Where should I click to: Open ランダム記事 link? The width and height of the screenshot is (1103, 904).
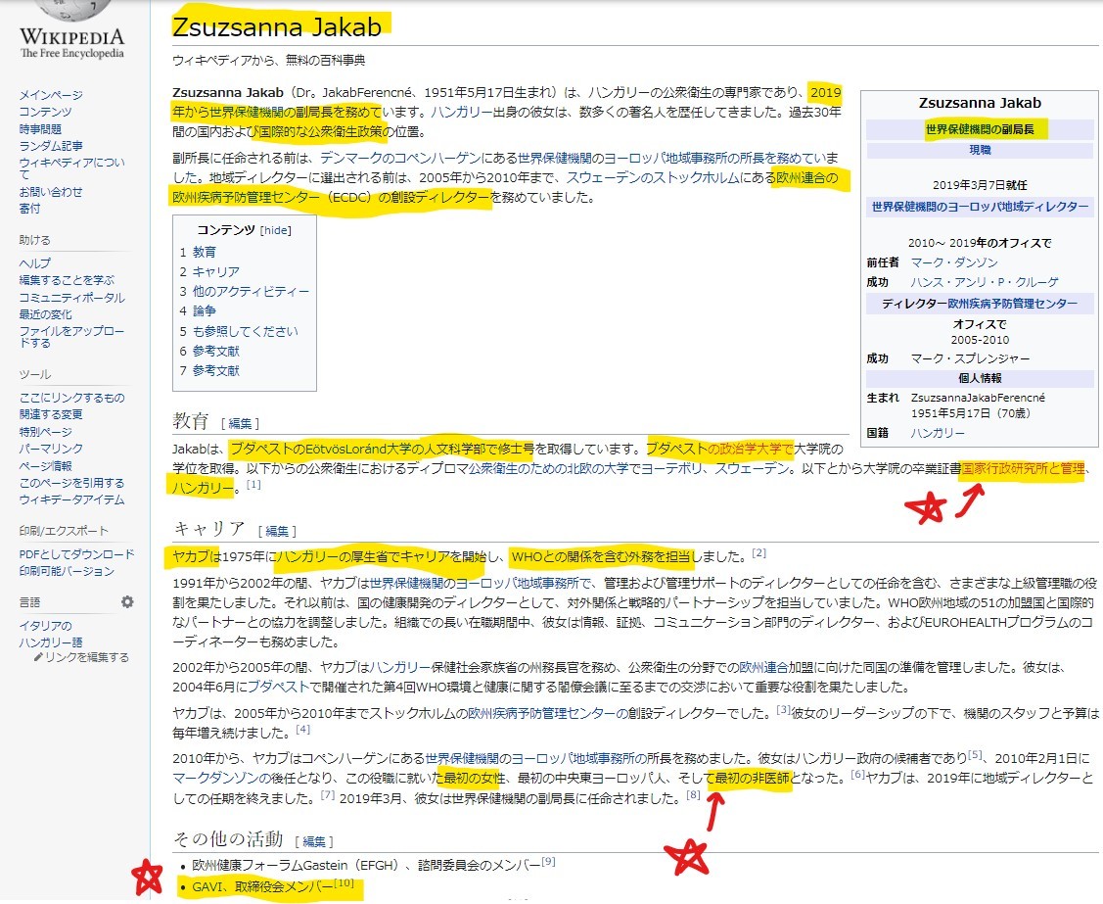pos(51,146)
